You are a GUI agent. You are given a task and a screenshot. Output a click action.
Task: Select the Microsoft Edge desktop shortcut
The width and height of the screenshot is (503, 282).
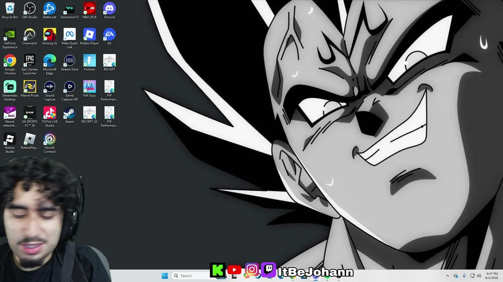coord(50,65)
